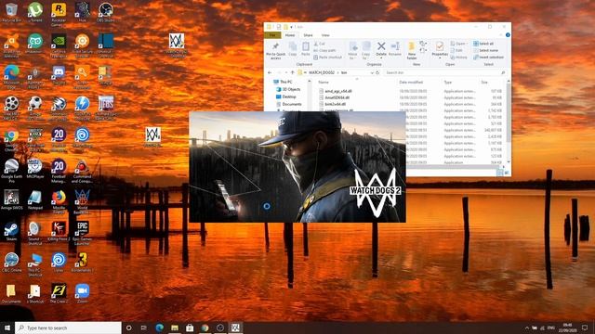Screen dimensions: 595x334
Task: Open the Recent locations dropdown arrow
Action: (x=286, y=72)
